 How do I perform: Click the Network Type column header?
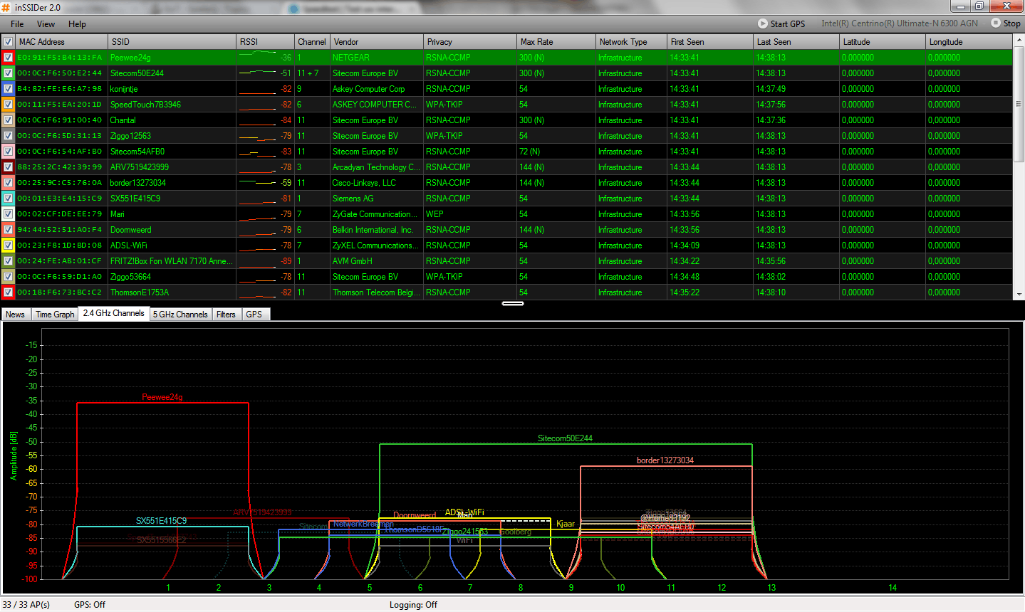pos(631,42)
